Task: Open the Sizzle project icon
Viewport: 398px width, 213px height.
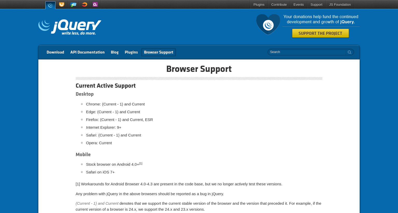Action: (84, 4)
